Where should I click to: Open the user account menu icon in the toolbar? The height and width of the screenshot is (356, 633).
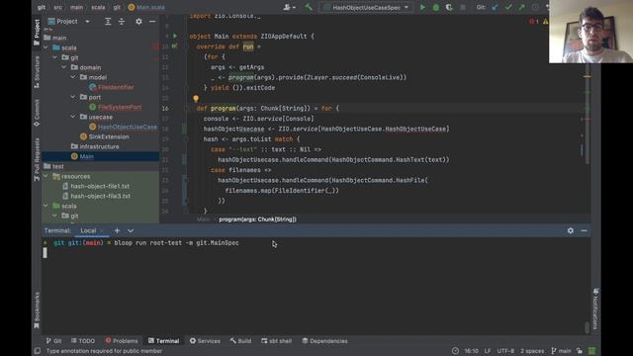(289, 7)
